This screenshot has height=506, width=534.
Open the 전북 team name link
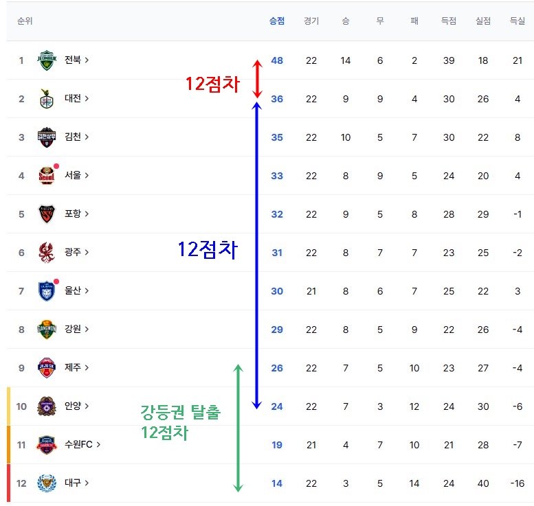pos(73,60)
